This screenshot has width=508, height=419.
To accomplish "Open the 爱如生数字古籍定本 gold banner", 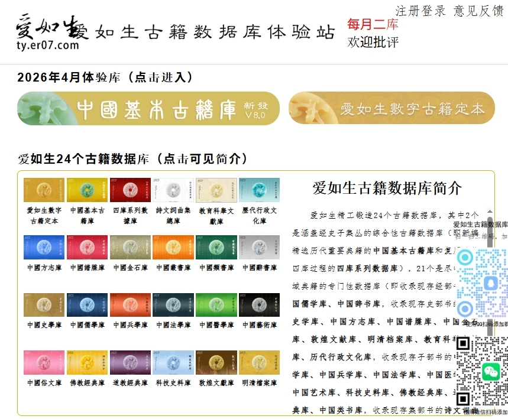I will point(391,109).
